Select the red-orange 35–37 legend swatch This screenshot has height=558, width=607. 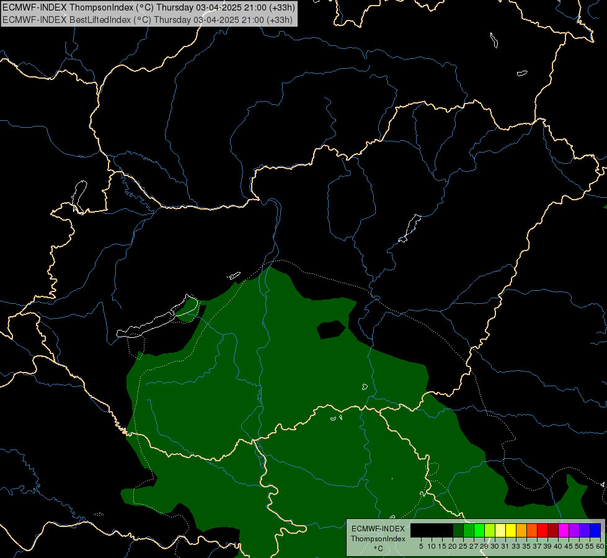[x=532, y=531]
